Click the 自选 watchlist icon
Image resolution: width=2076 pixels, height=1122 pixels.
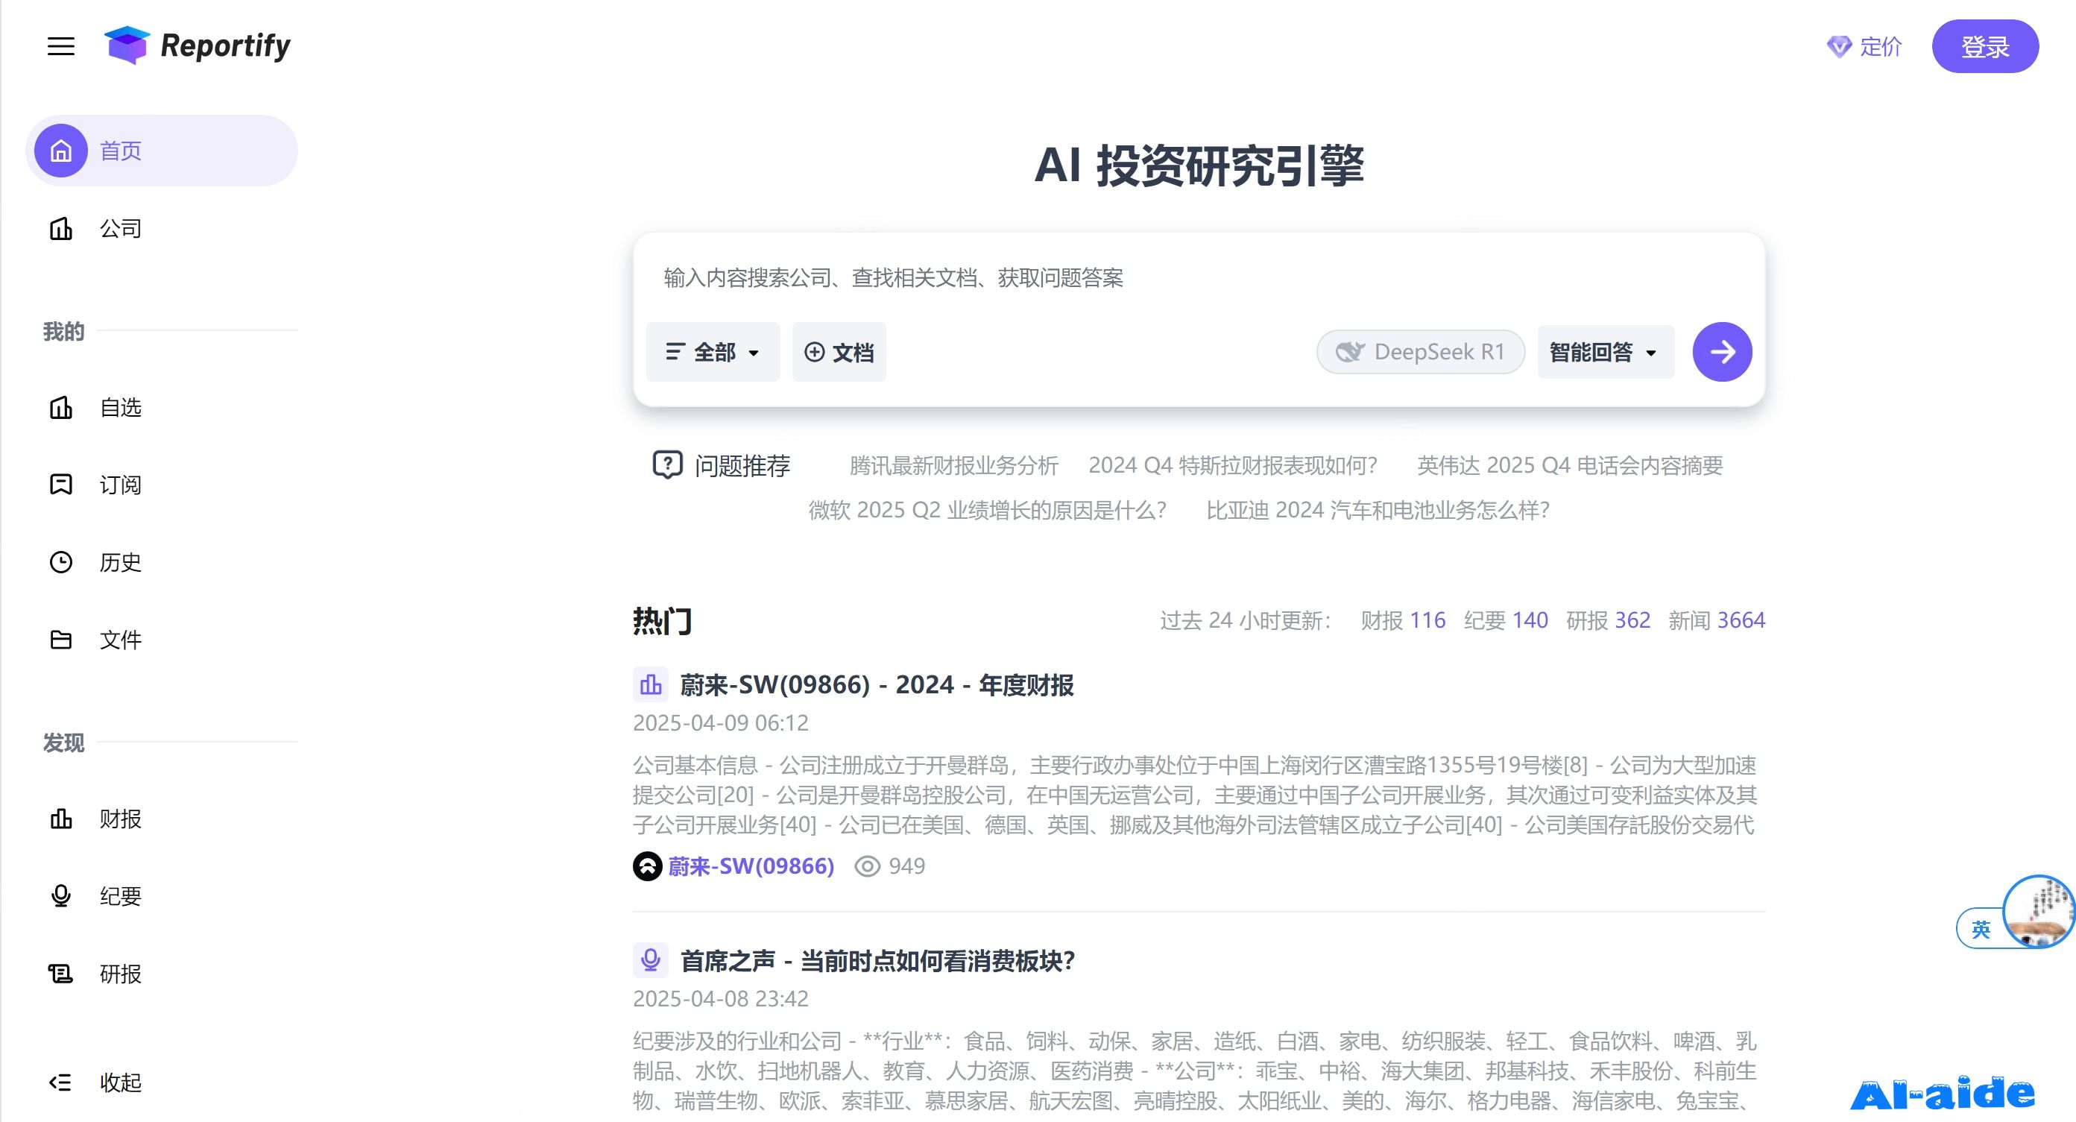point(61,408)
